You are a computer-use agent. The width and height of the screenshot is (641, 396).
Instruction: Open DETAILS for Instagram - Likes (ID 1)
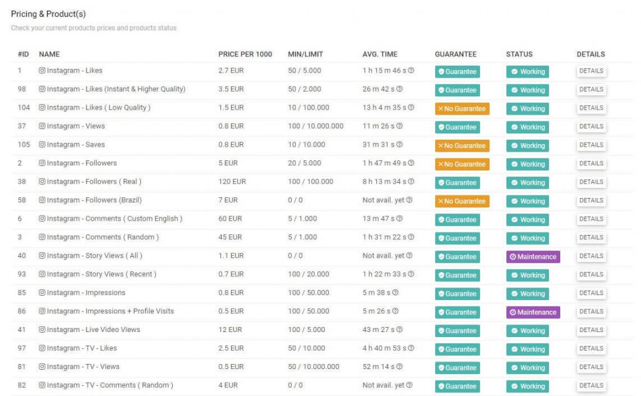click(x=591, y=71)
